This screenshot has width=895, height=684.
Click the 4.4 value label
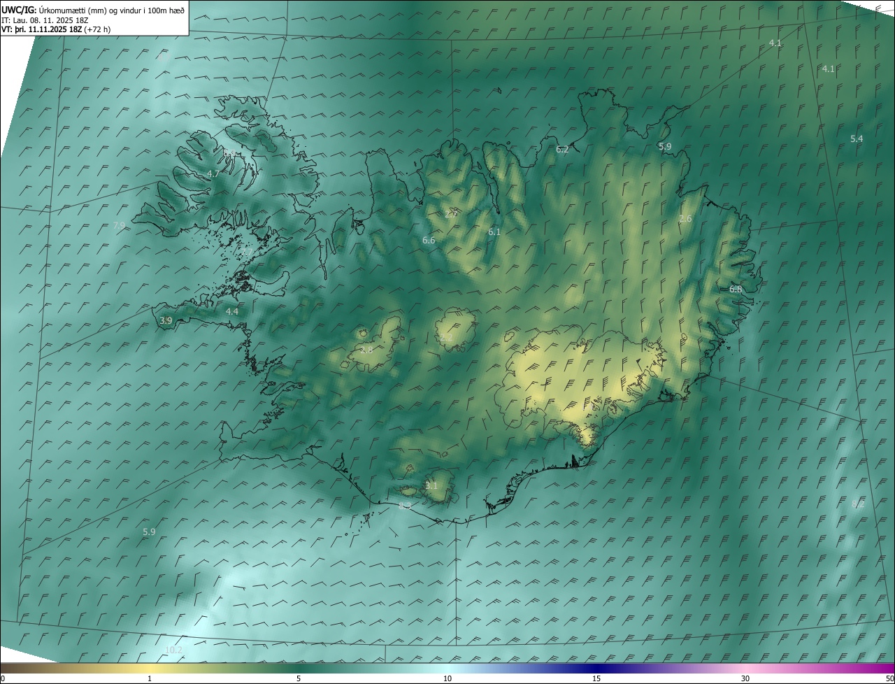[x=232, y=311]
